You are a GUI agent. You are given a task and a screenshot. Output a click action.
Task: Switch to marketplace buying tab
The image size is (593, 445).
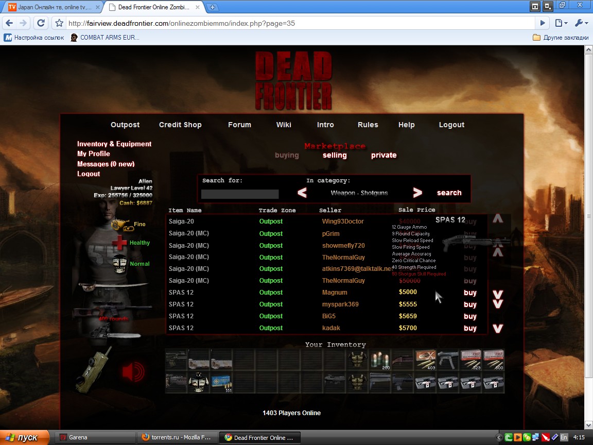pos(287,155)
